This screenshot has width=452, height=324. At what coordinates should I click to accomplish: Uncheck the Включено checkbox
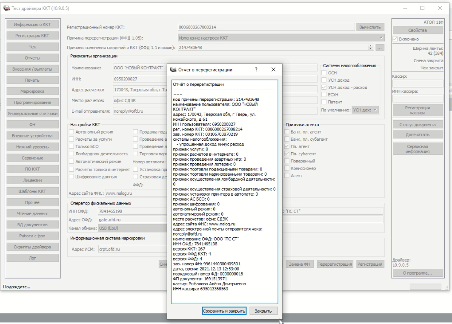tap(396, 39)
